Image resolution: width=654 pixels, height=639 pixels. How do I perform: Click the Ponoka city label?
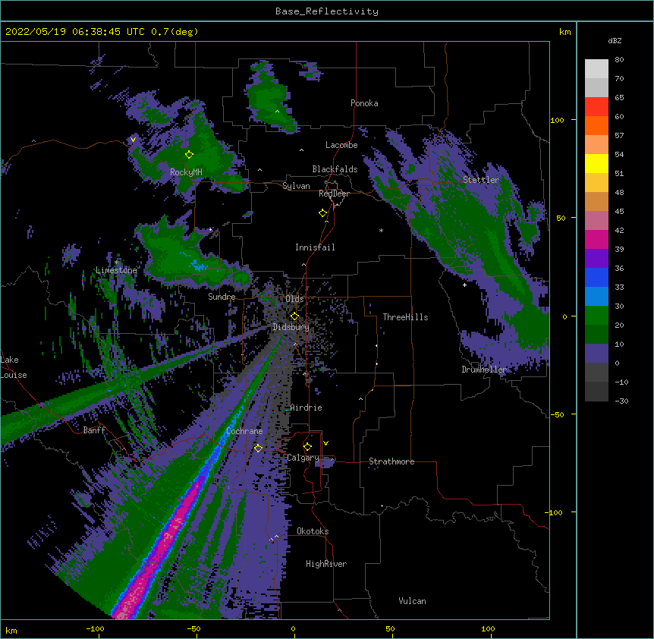click(x=364, y=103)
